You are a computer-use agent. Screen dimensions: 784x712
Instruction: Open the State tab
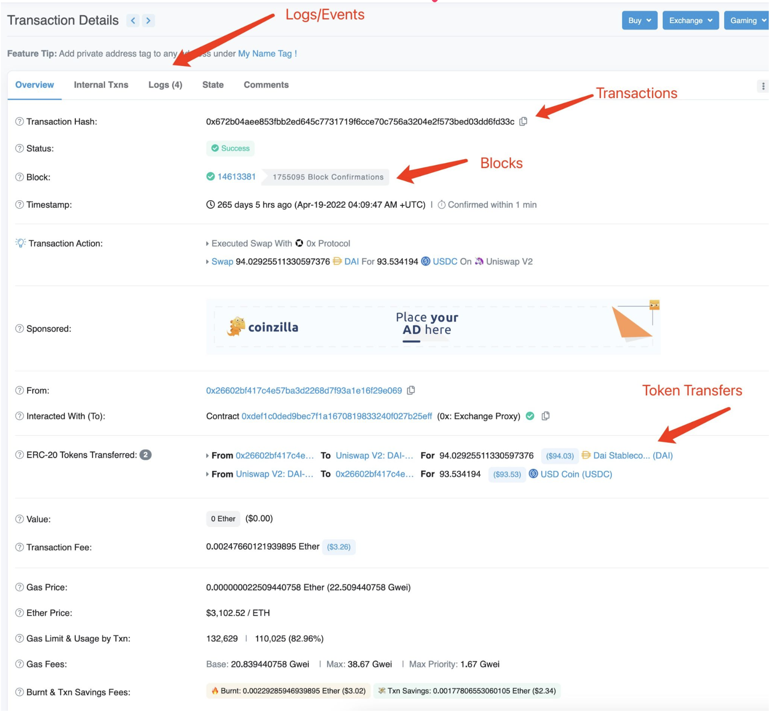coord(213,85)
